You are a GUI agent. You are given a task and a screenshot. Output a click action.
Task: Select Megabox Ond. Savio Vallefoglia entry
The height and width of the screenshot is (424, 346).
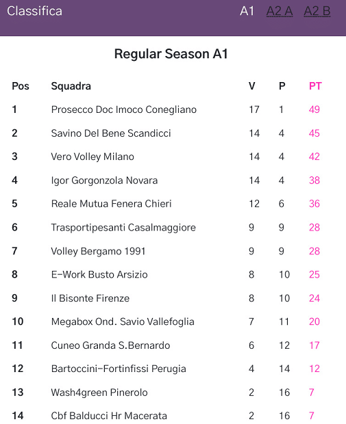pos(123,322)
